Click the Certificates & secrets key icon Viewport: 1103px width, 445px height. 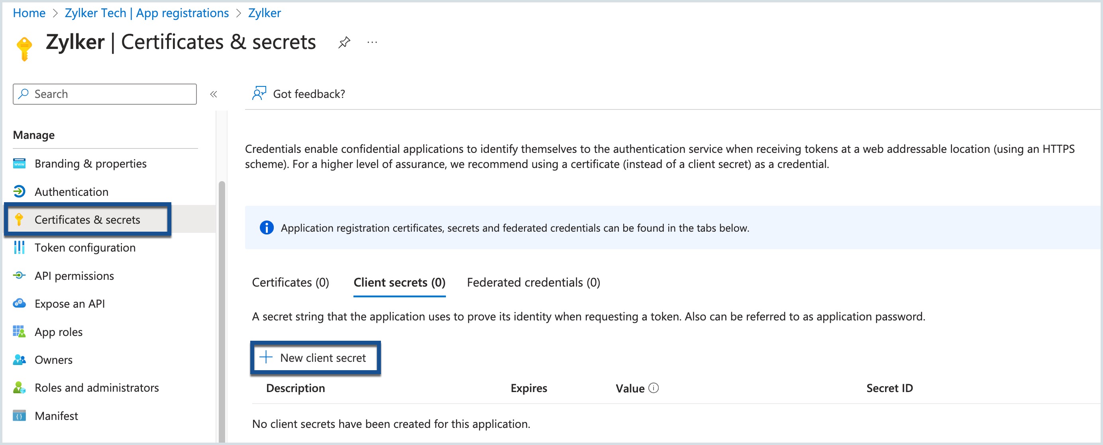(x=19, y=219)
